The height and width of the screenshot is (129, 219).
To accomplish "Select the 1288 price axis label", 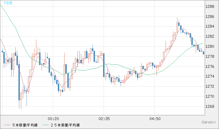I will [210, 7].
